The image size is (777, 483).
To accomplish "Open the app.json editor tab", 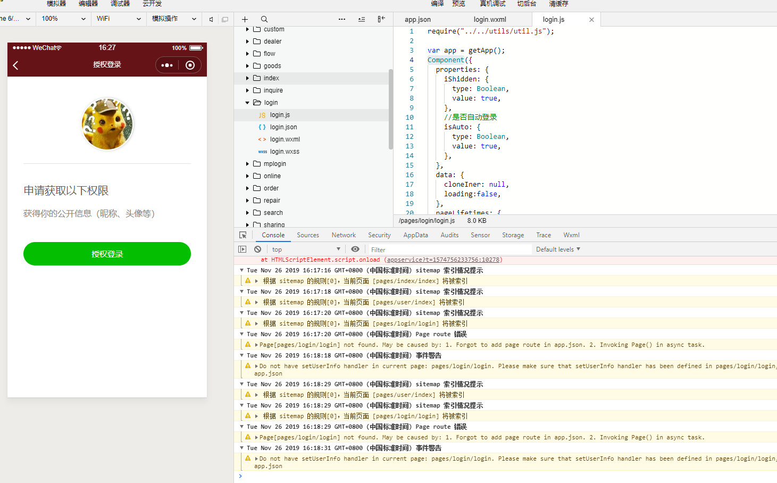I will (x=417, y=20).
